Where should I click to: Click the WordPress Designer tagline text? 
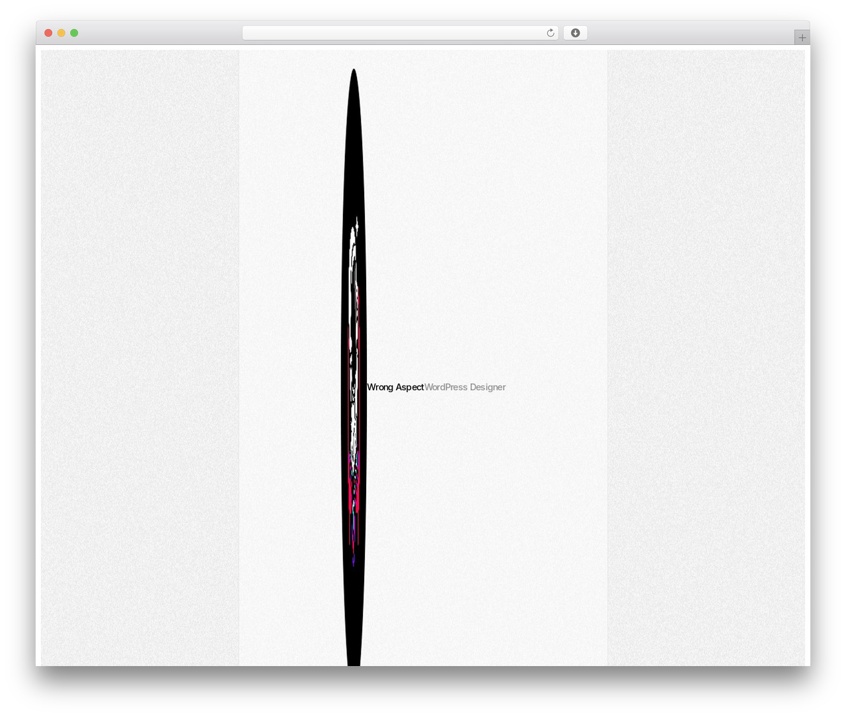[465, 387]
